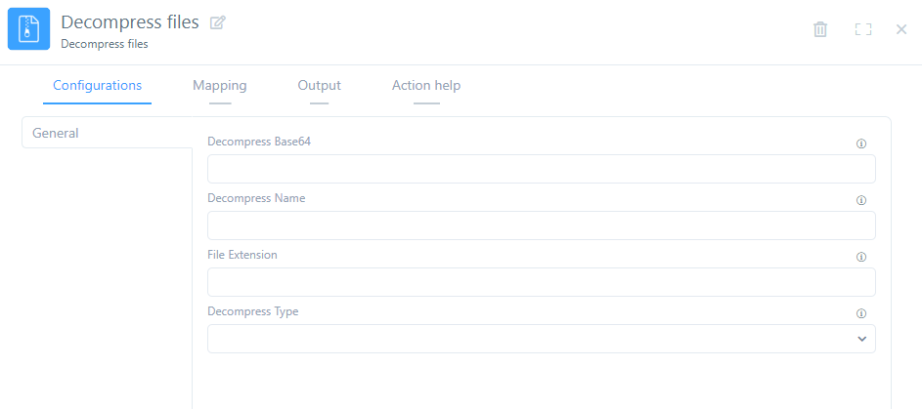Delete this action using the trash icon

tap(820, 29)
